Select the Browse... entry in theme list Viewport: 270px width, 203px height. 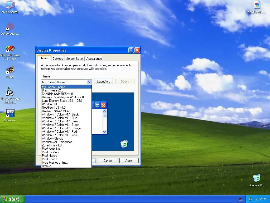66,166
